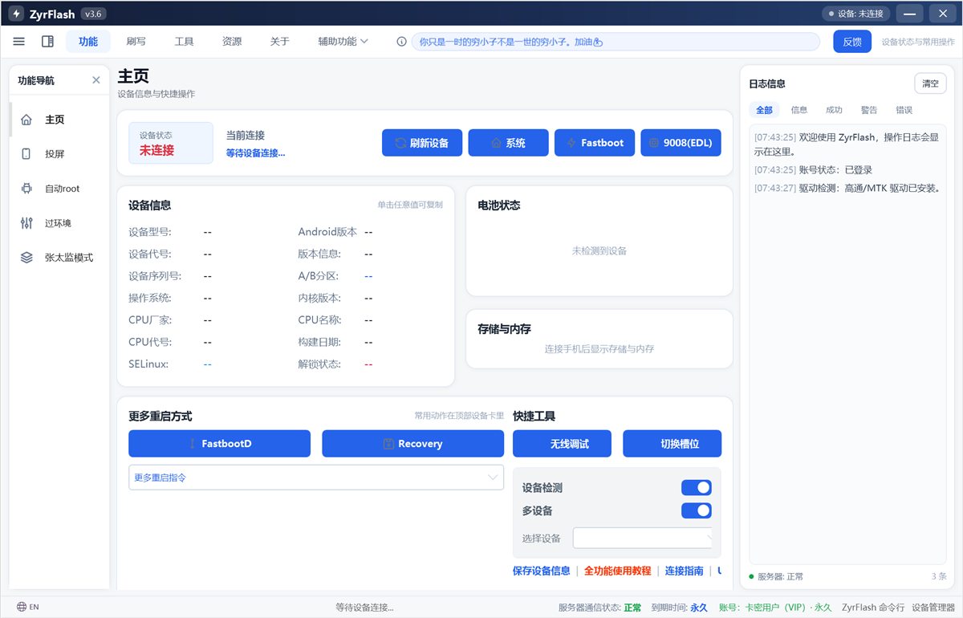Toggle the 多设备 switch

click(x=696, y=511)
